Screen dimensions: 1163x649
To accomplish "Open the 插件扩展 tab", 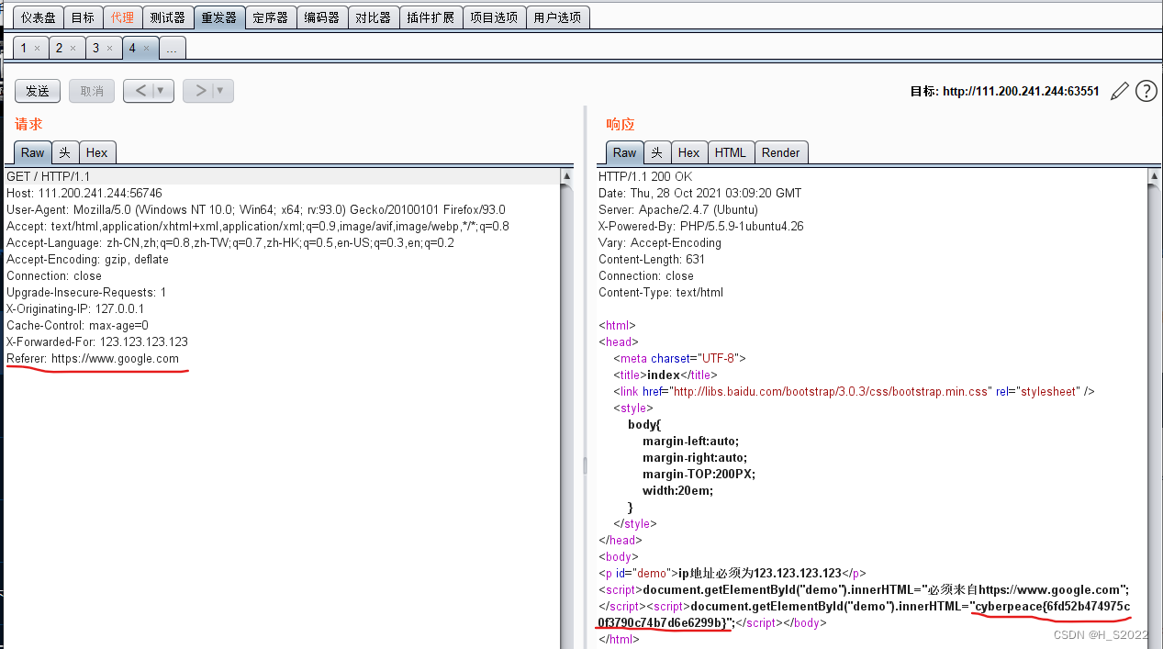I will (431, 17).
